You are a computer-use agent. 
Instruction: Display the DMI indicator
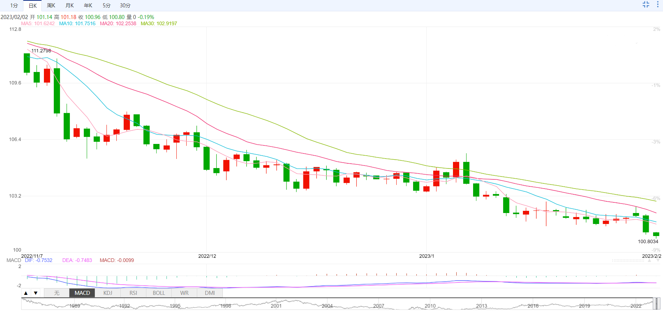pyautogui.click(x=210, y=293)
